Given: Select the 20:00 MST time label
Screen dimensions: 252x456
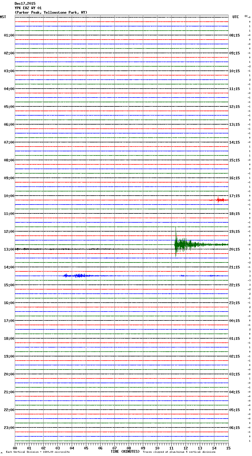Looking at the screenshot, I should [x=9, y=374].
